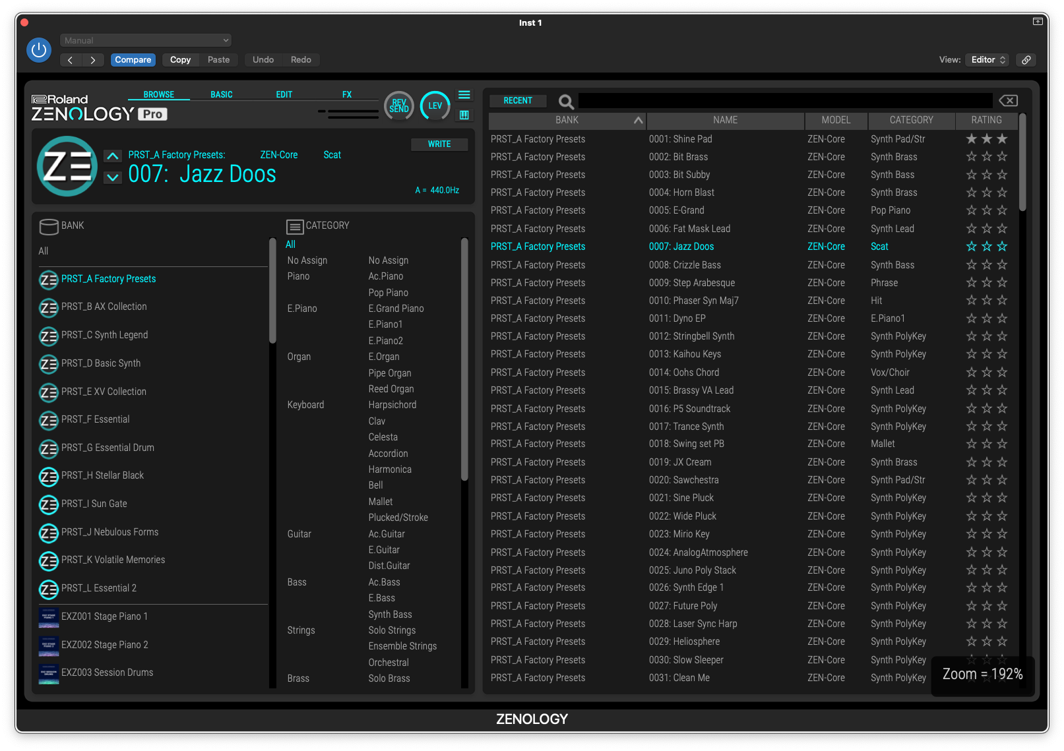Select the Synth Bass category
1064x751 pixels.
click(x=391, y=615)
